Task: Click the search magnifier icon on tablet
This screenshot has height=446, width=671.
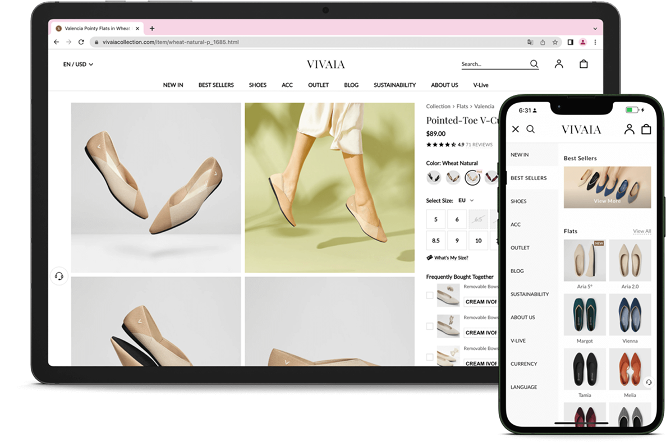Action: click(534, 64)
